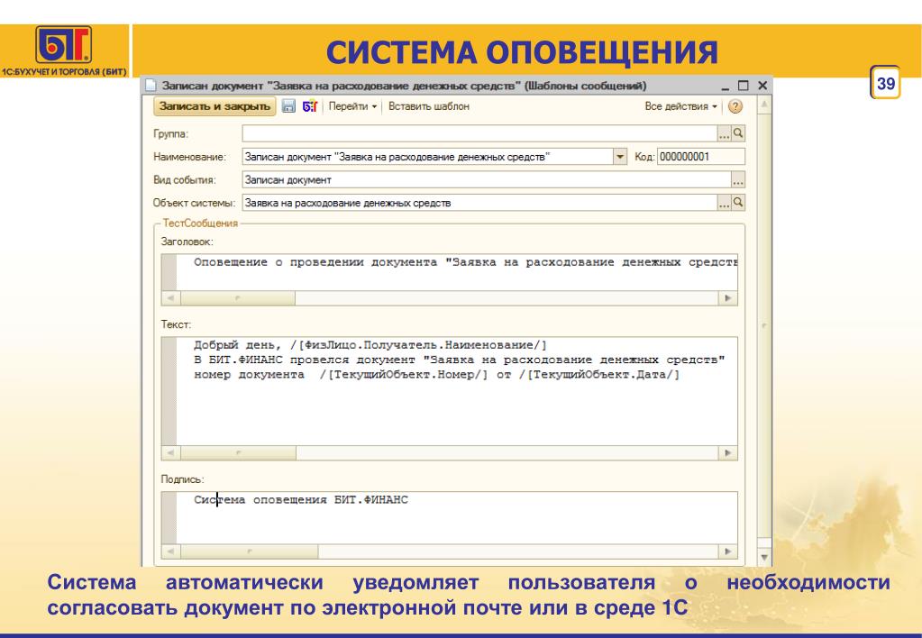Click line 'Добрый день, /[ФизЛицо.Получатель.Наименование/]'
Screen dimensions: 922x638
point(370,345)
